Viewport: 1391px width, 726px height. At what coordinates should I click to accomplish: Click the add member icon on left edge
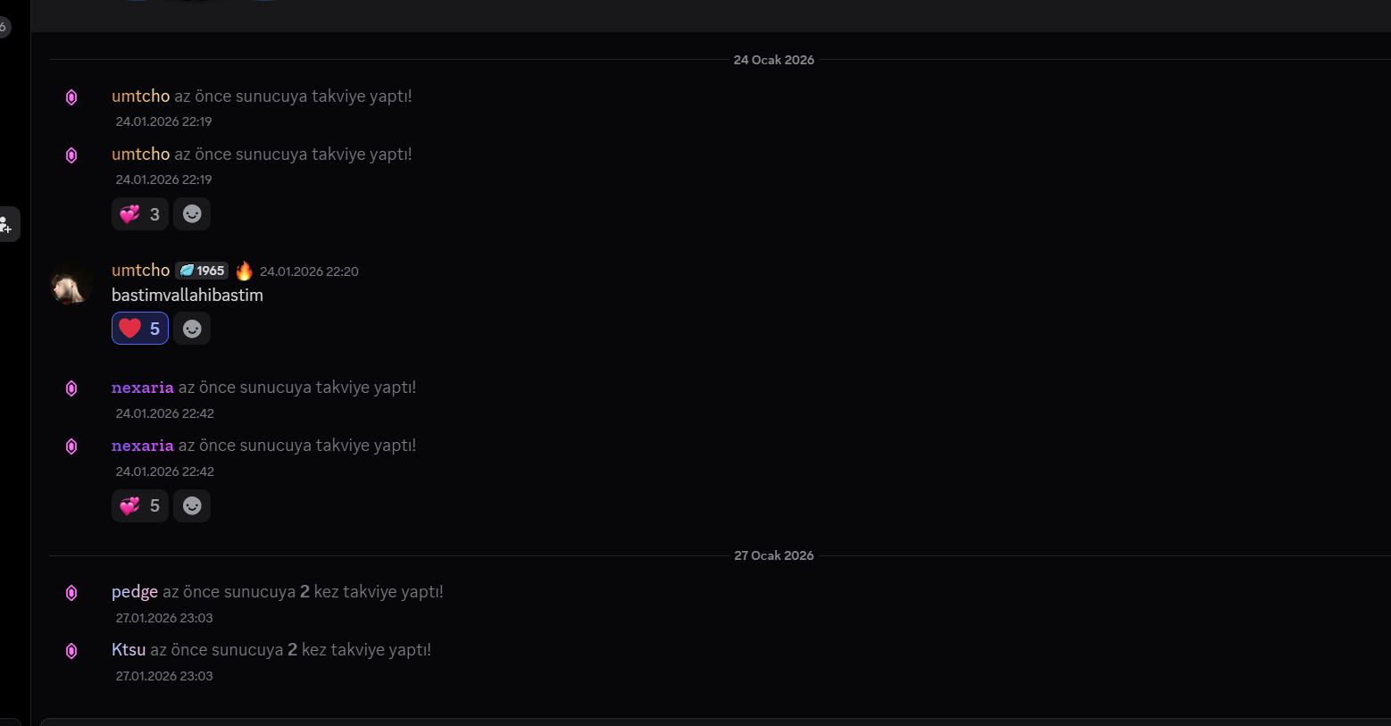pos(6,224)
